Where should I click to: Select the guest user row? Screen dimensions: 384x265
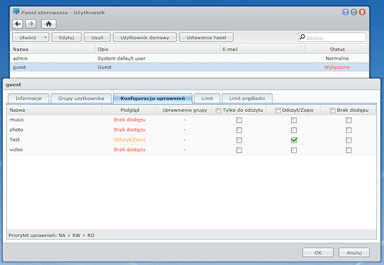(x=189, y=67)
